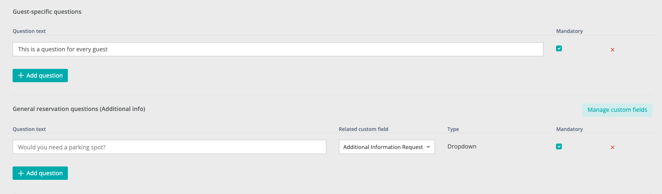Select the Guest-specific questions heading

tap(47, 12)
